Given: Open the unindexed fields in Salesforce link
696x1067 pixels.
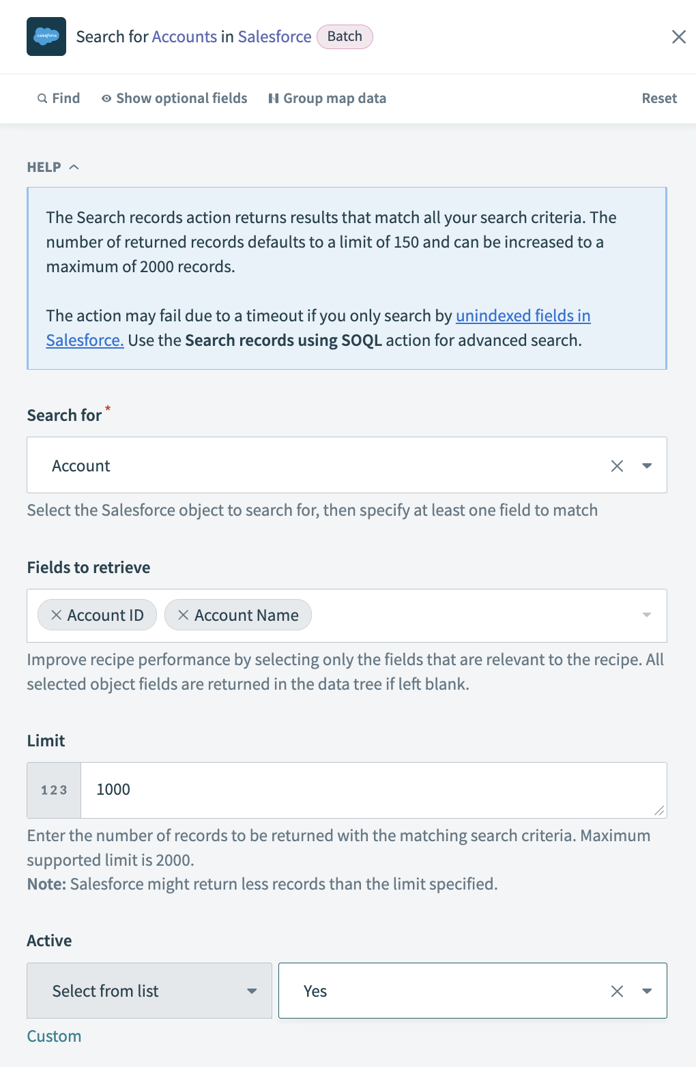Looking at the screenshot, I should coord(523,316).
